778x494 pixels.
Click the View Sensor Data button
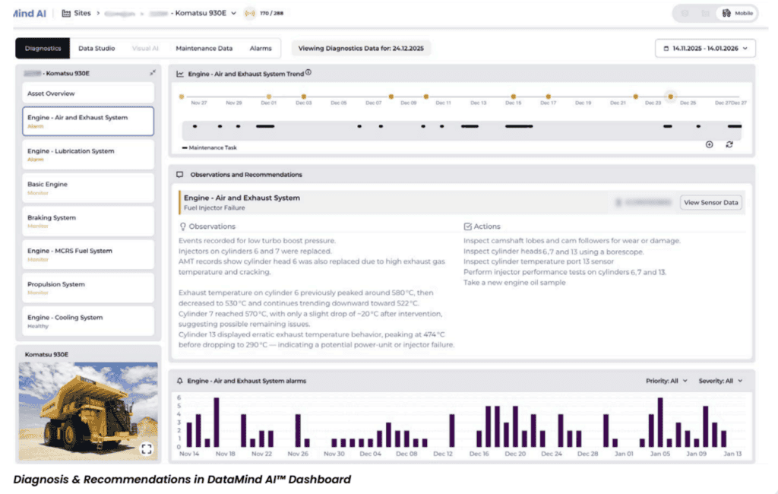coord(710,202)
